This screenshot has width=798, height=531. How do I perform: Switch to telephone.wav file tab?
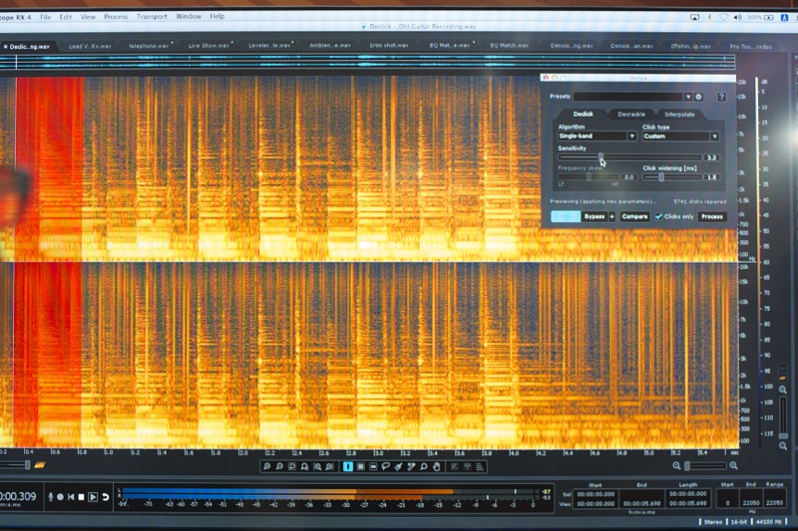pyautogui.click(x=149, y=46)
